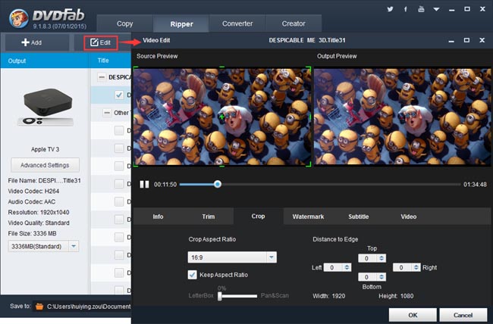Open the Watermark tab
The height and width of the screenshot is (324, 493).
pos(308,217)
